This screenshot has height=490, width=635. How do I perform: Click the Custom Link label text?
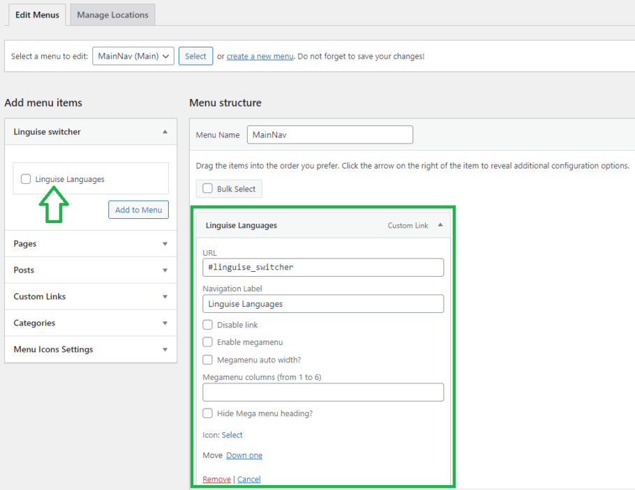point(408,225)
